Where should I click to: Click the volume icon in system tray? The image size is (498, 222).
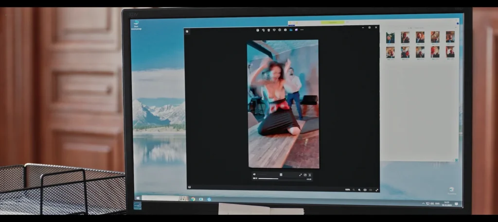coord(432,203)
